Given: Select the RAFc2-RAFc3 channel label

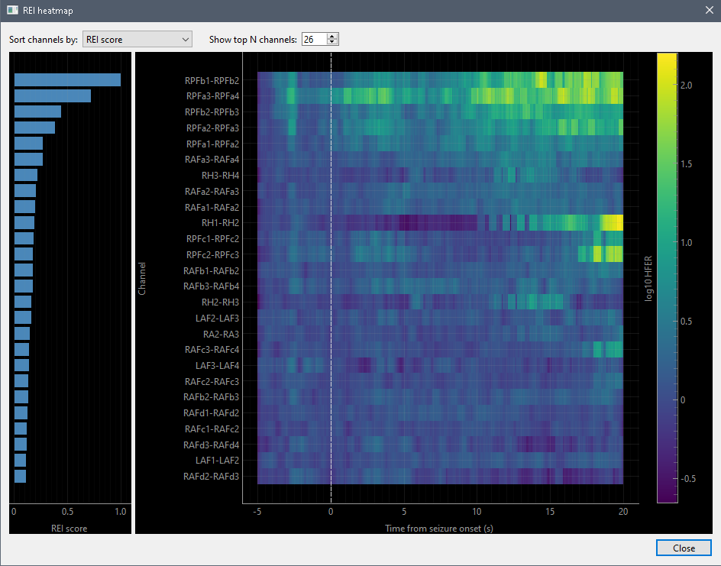Looking at the screenshot, I should pos(212,382).
